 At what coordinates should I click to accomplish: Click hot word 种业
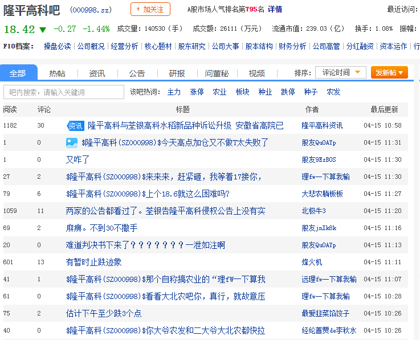click(265, 92)
